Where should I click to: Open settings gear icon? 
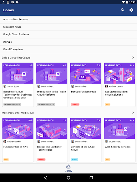click(131, 10)
